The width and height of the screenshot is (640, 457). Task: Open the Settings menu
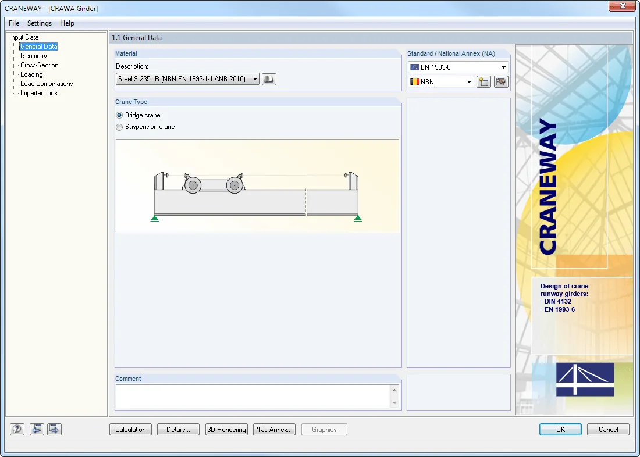point(40,23)
